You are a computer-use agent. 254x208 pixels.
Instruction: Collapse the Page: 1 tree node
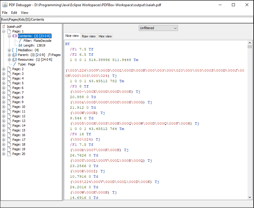click(4, 31)
